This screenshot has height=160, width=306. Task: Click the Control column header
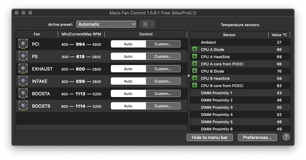(146, 34)
